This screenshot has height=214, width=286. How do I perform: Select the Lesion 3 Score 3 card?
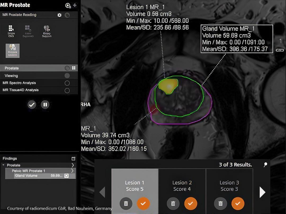click(229, 185)
